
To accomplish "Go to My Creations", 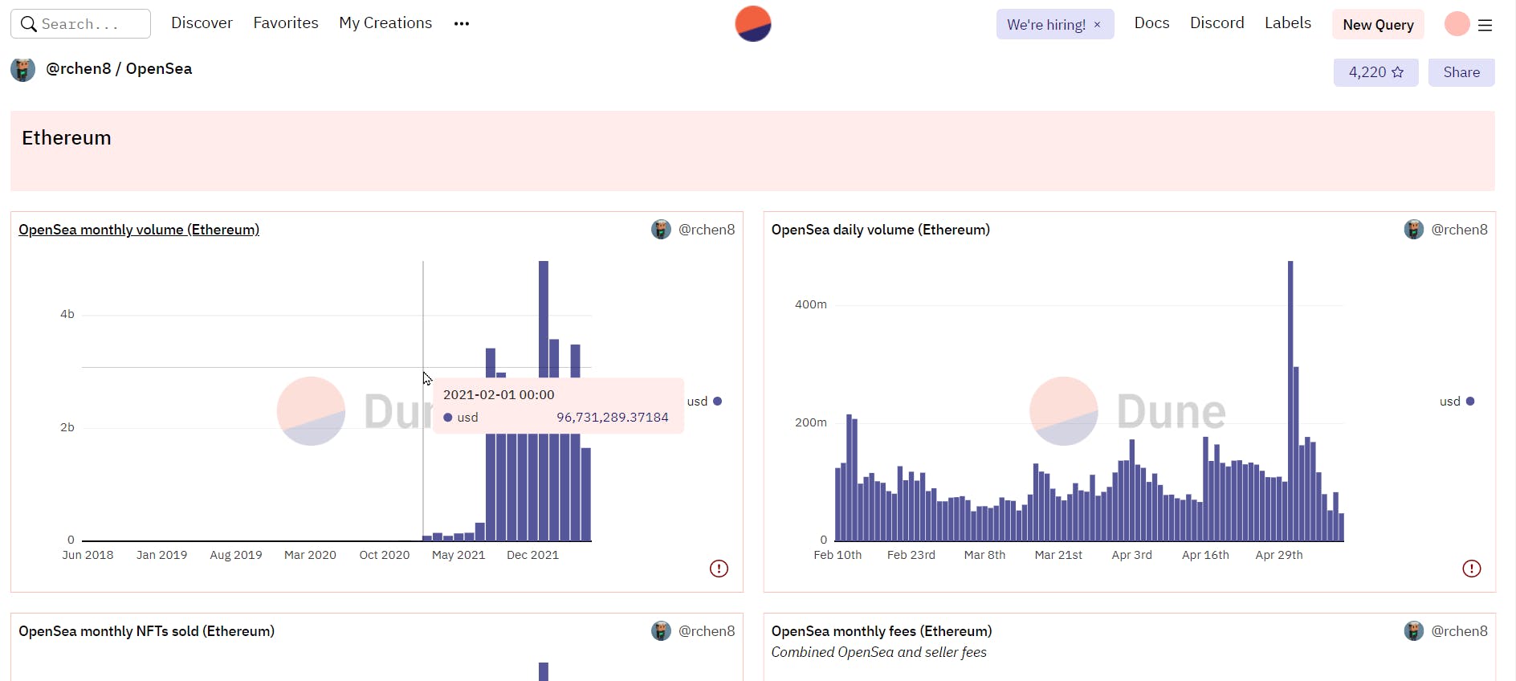I will click(385, 23).
